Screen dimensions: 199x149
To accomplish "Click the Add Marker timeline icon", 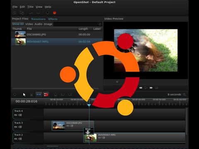I will tap(56, 95).
